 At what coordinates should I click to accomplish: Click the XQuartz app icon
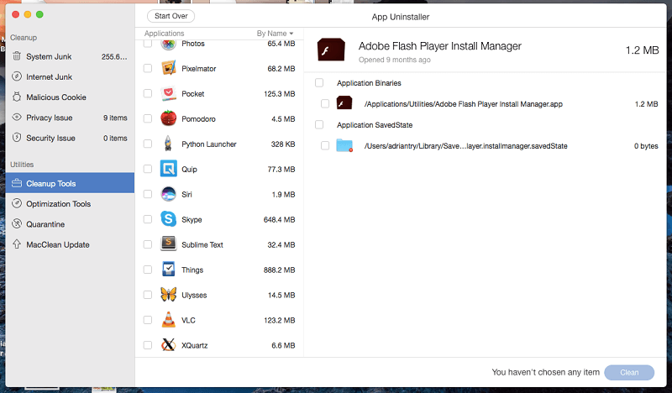click(x=169, y=345)
